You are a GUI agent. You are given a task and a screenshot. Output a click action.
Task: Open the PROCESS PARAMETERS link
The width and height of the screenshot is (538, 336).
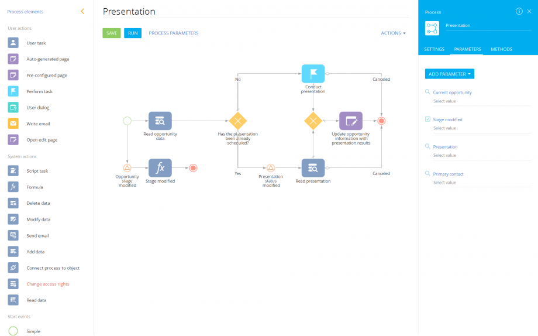173,33
